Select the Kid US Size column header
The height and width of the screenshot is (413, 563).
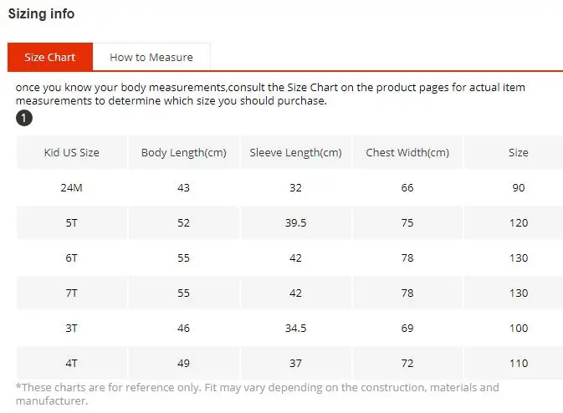pyautogui.click(x=72, y=152)
